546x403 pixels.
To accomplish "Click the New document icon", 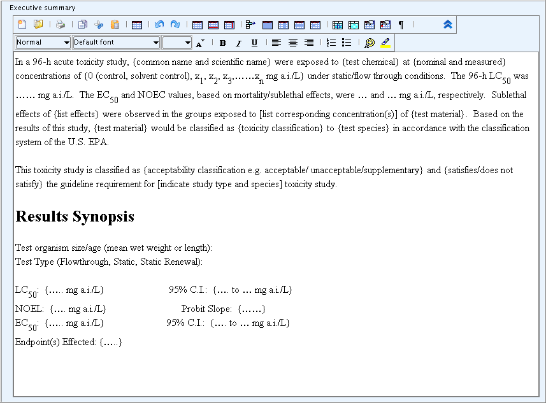I will point(22,24).
